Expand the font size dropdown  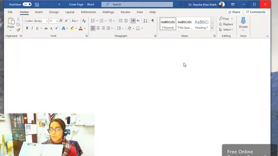click(57, 21)
